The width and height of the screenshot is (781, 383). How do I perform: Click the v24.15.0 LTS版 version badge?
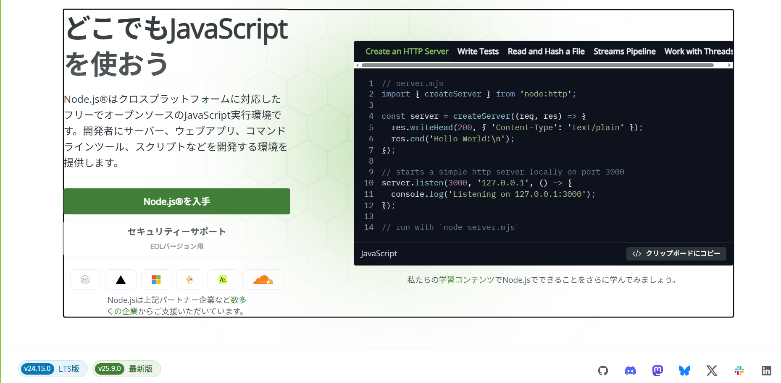tap(53, 369)
